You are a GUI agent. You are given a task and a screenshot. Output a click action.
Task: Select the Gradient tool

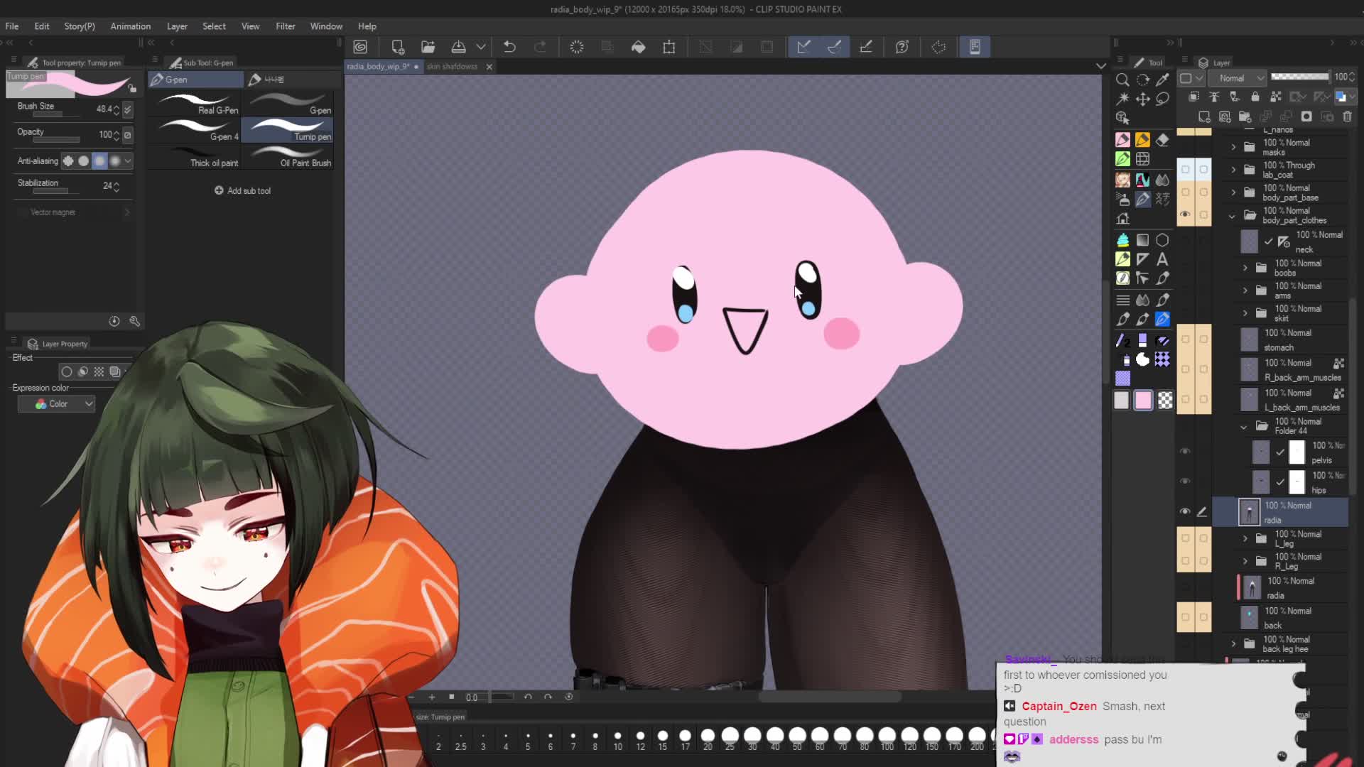tap(1142, 240)
